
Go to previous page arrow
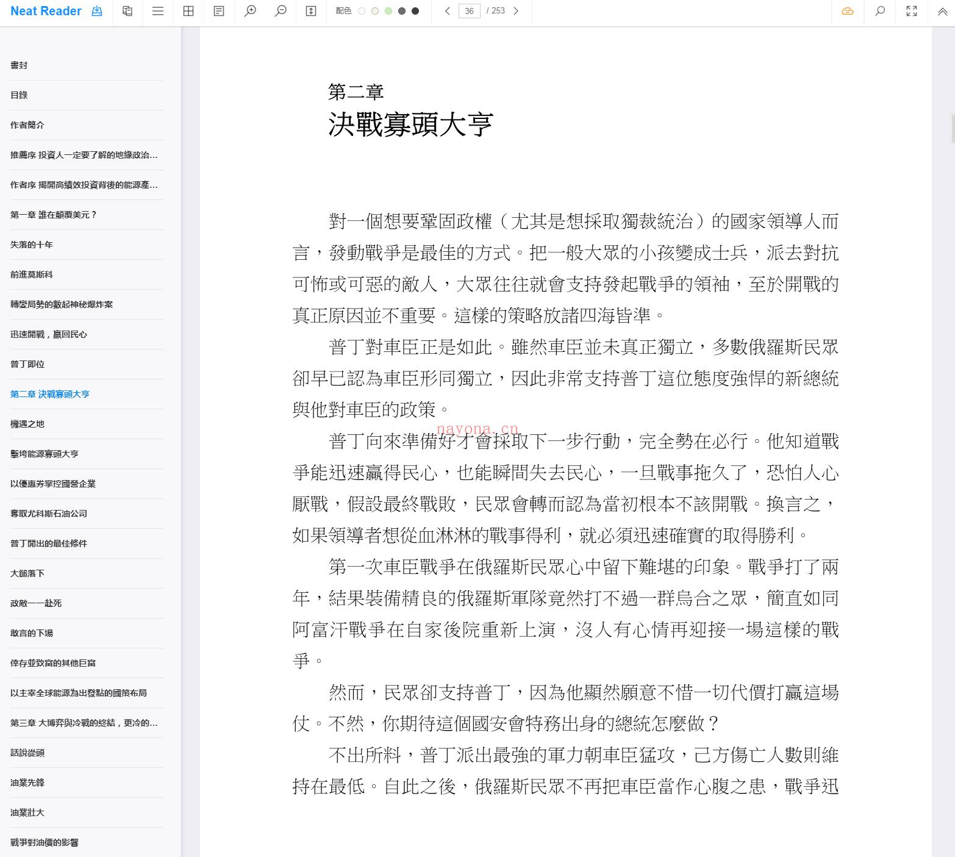(448, 11)
